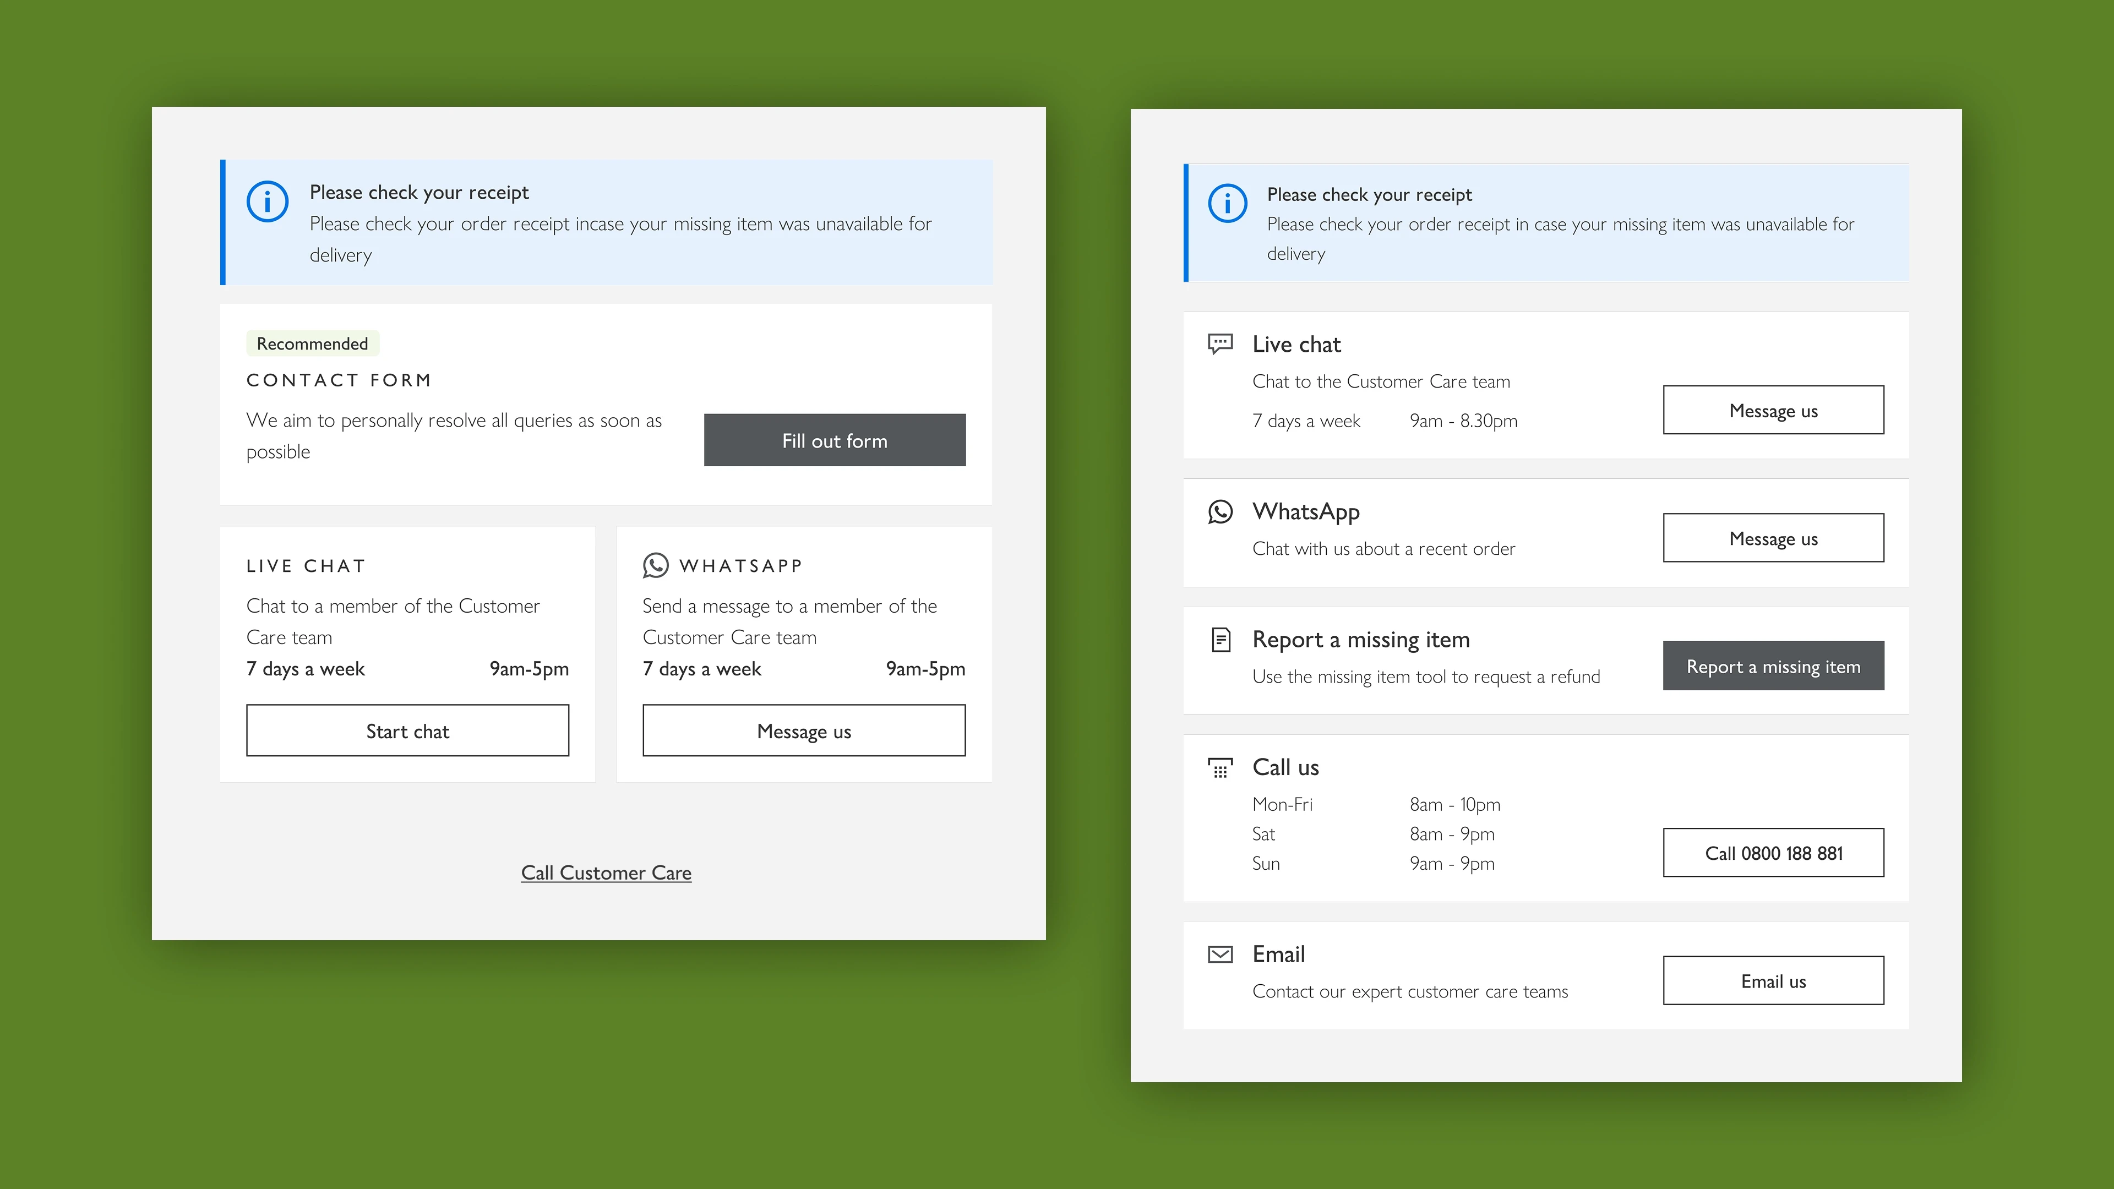This screenshot has width=2114, height=1189.
Task: Click the 9am - 8.30pm hours text
Action: pyautogui.click(x=1463, y=421)
